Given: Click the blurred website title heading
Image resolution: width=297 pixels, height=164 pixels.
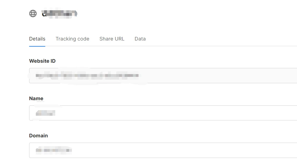Looking at the screenshot, I should tap(59, 13).
